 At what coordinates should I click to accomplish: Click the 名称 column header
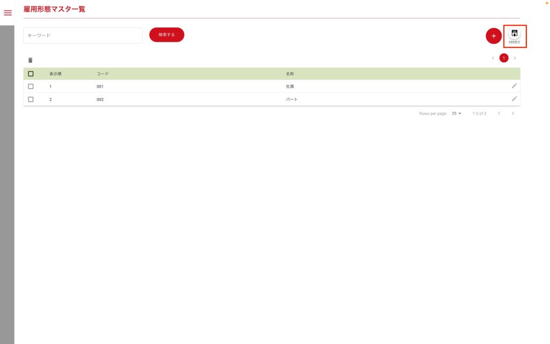290,74
